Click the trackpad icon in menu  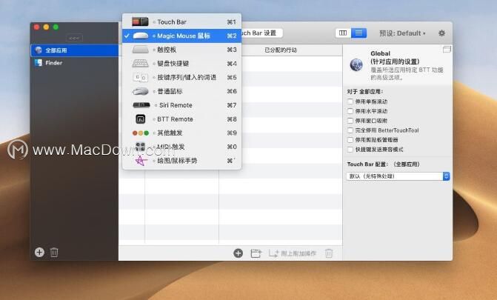[141, 50]
